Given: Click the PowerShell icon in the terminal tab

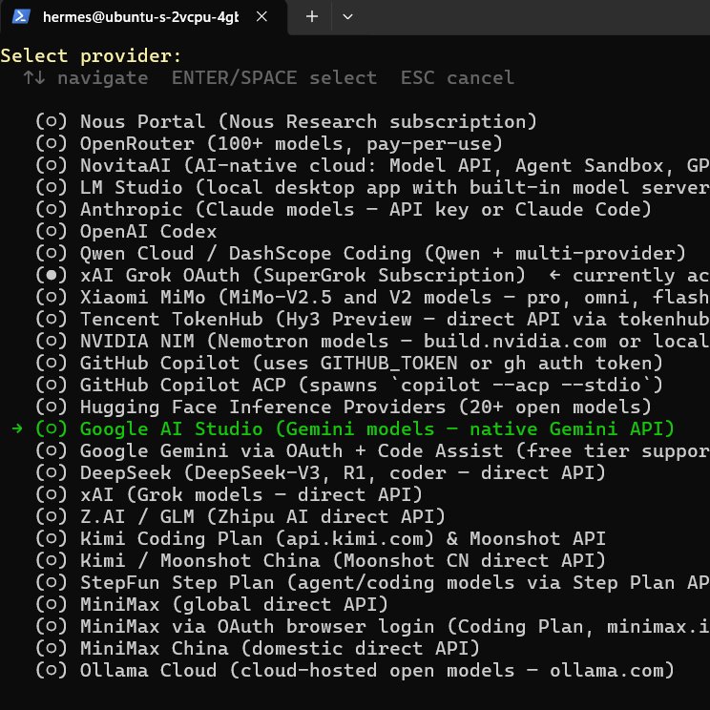Looking at the screenshot, I should tap(21, 17).
